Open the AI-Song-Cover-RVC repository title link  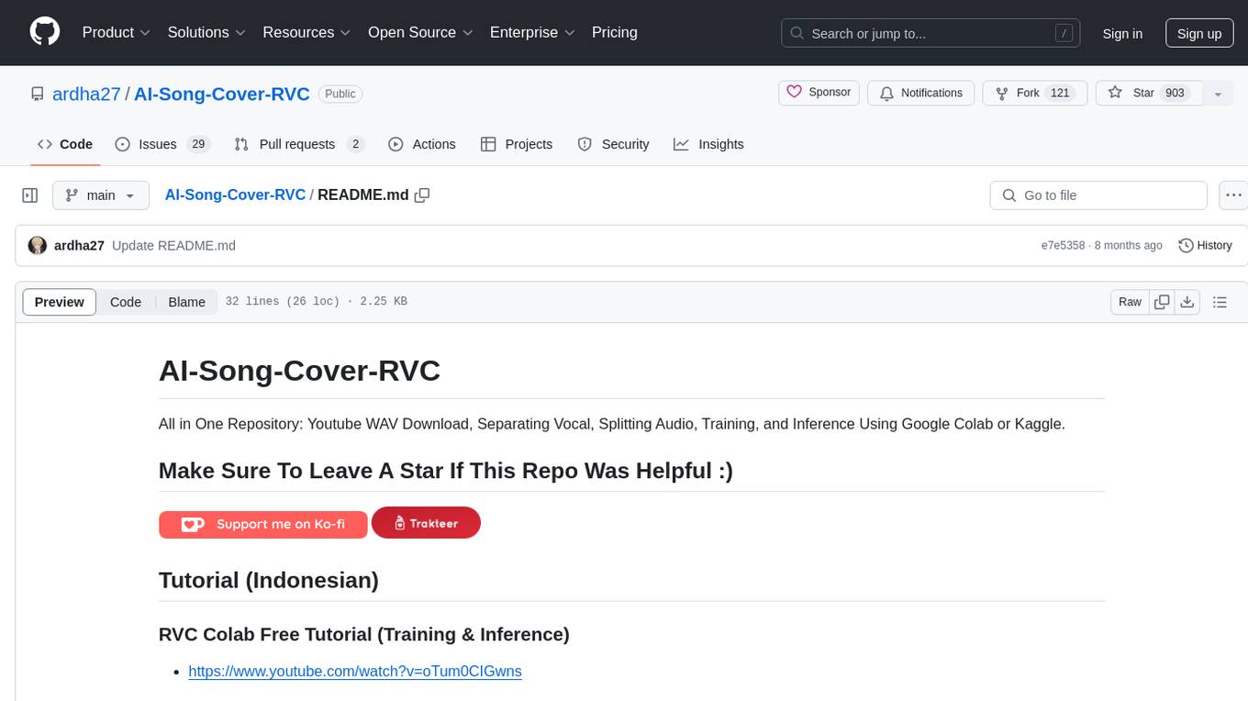(x=223, y=94)
